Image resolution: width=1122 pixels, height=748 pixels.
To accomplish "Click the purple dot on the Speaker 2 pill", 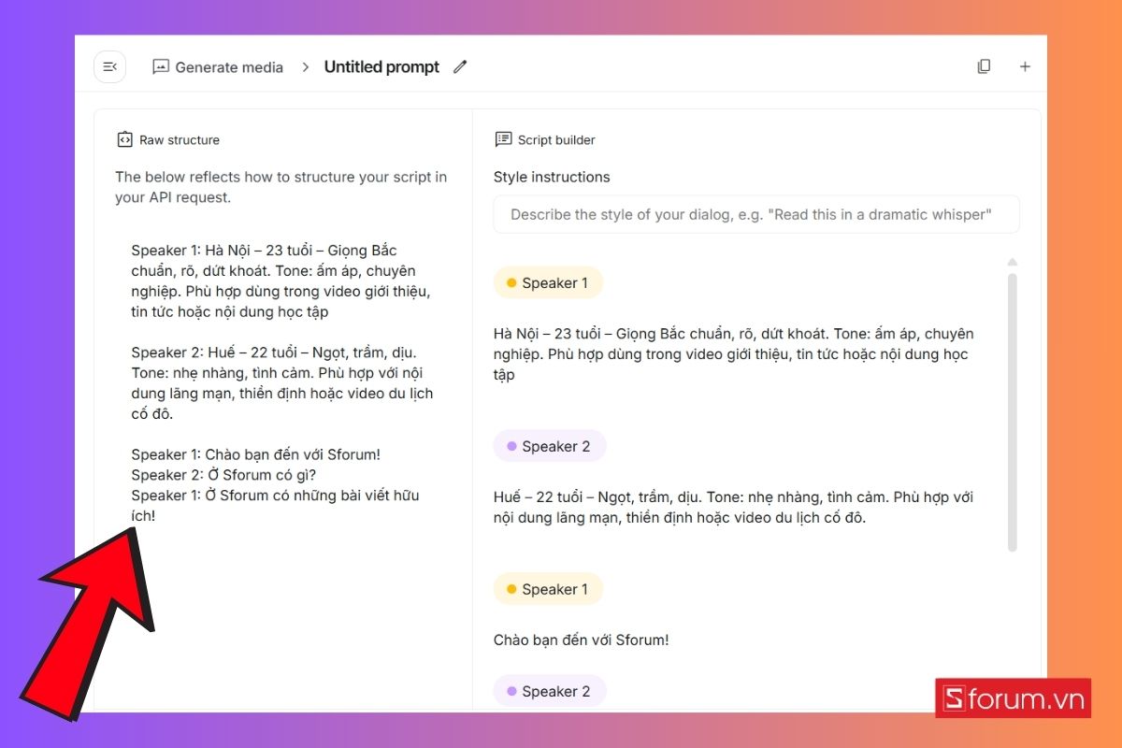I will (x=511, y=446).
